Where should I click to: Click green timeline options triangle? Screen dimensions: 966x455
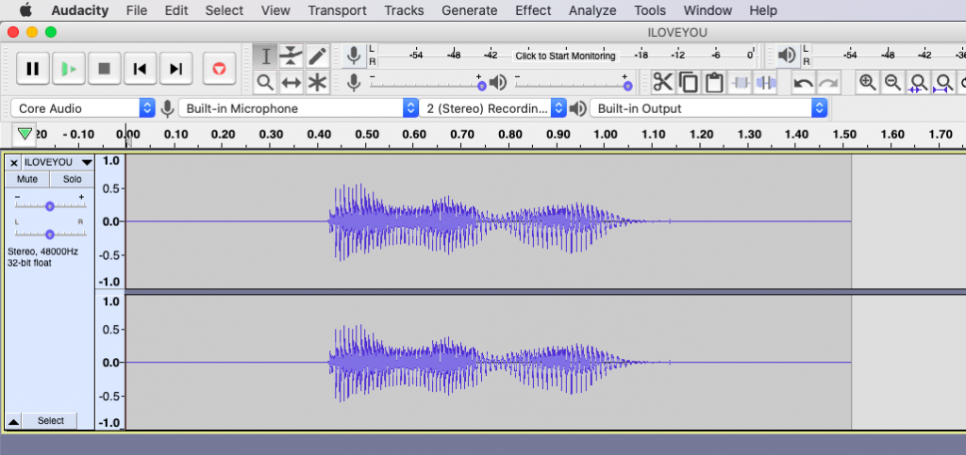tap(25, 134)
